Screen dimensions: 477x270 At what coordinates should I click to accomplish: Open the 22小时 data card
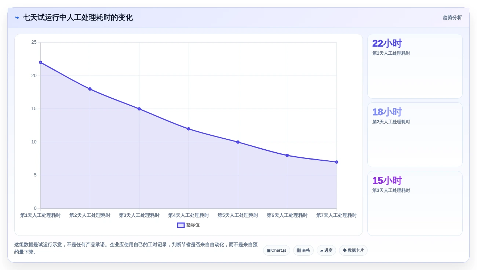pyautogui.click(x=415, y=66)
